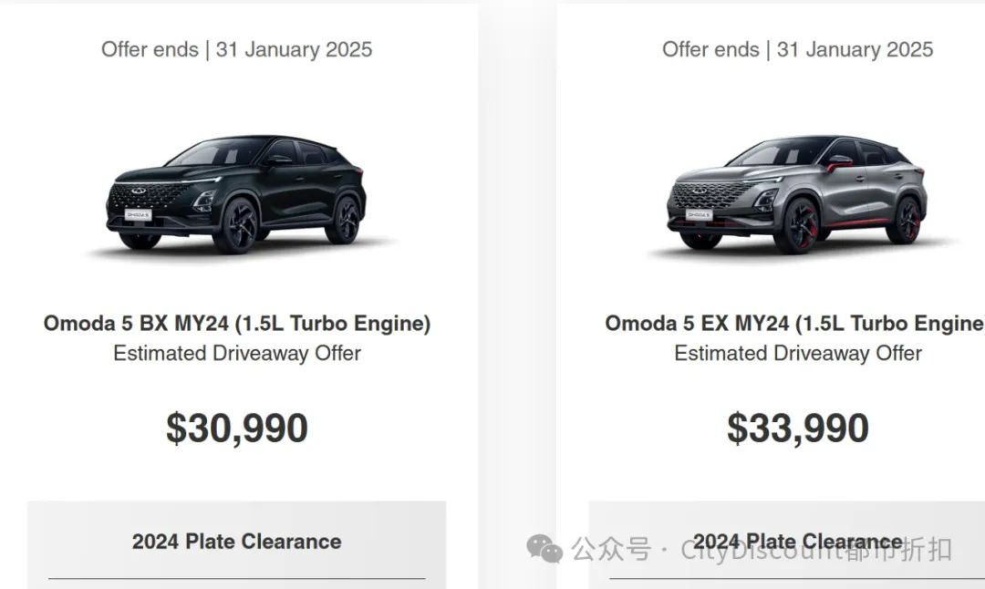Click the number plate on the grey Omoda 5
Screen dimensions: 985x589
click(699, 215)
